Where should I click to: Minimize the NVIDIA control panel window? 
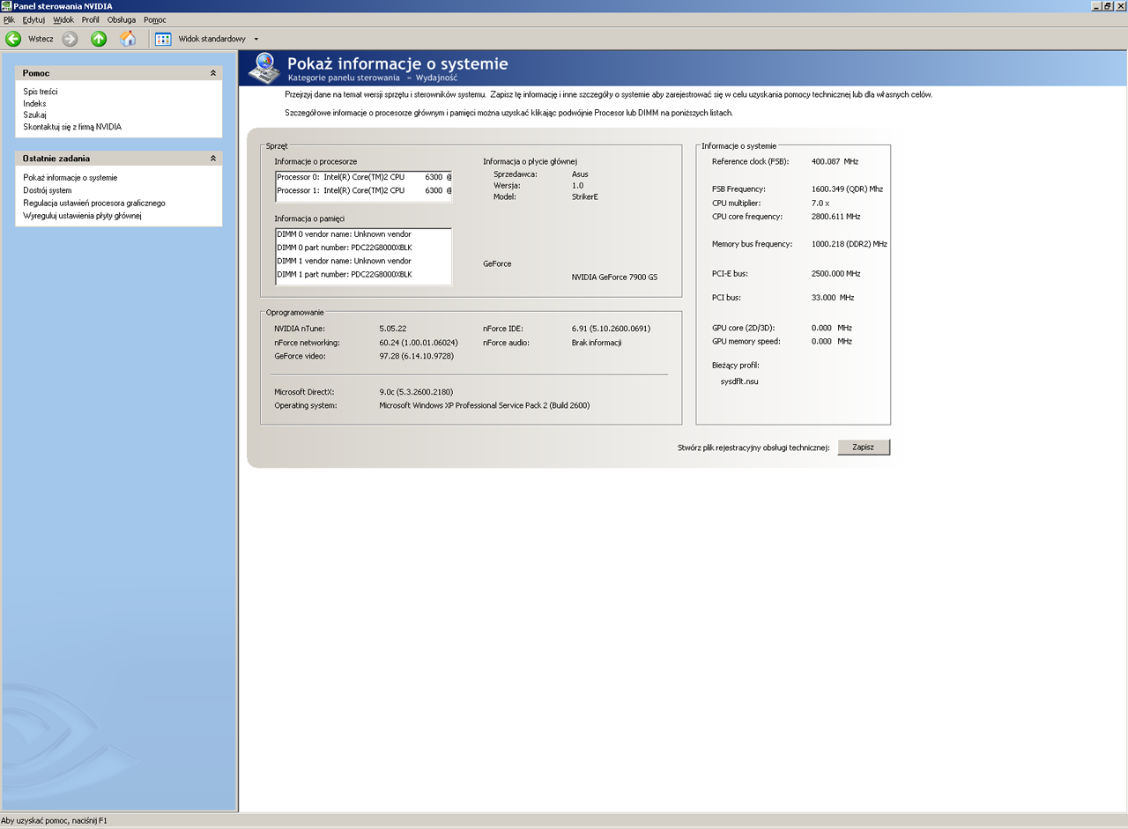point(1097,5)
